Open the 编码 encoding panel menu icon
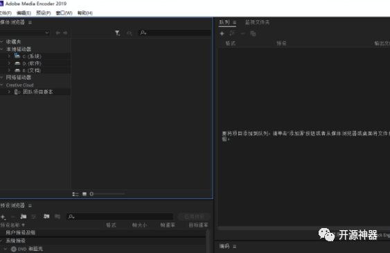Viewport: 390px width, 253px height. tap(235, 246)
